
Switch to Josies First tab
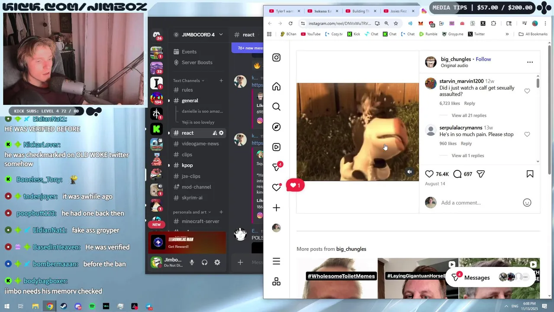click(x=398, y=11)
